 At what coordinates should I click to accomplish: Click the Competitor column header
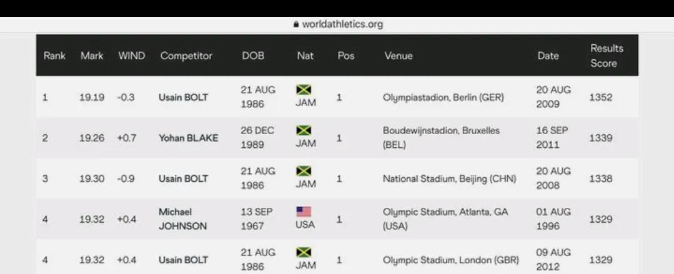(186, 56)
